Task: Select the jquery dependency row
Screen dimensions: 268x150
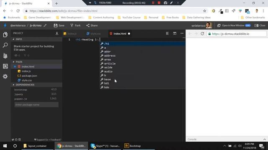Action: click(x=35, y=94)
